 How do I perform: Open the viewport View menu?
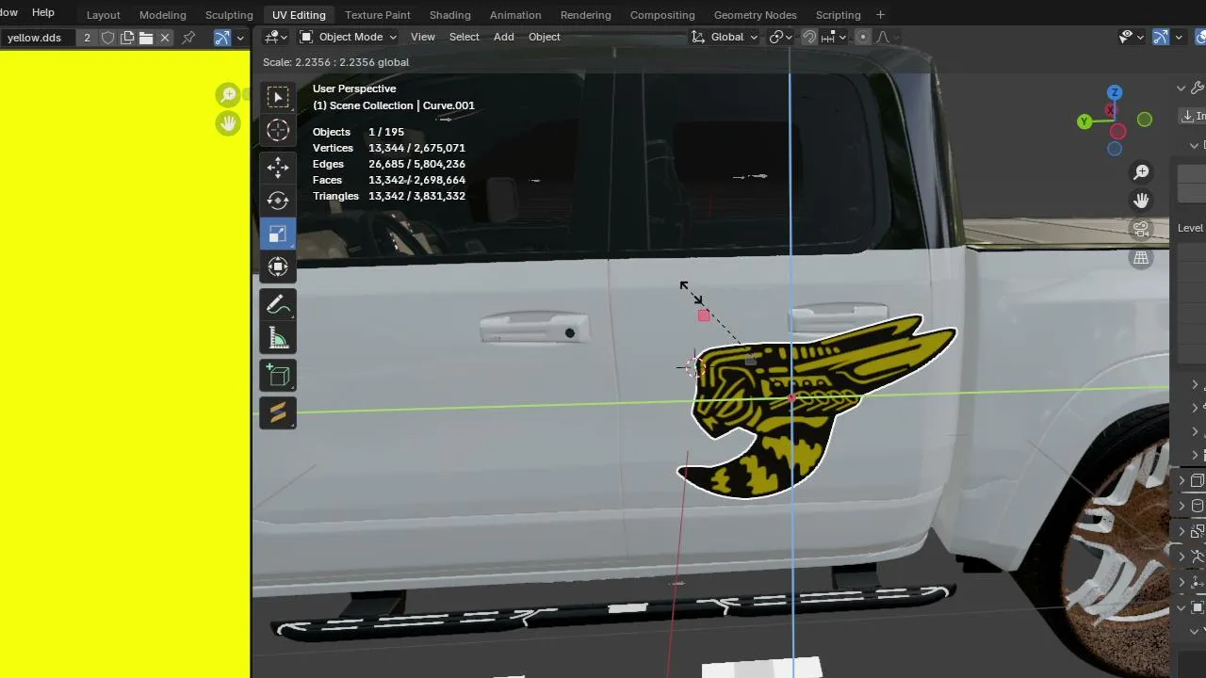click(x=423, y=37)
